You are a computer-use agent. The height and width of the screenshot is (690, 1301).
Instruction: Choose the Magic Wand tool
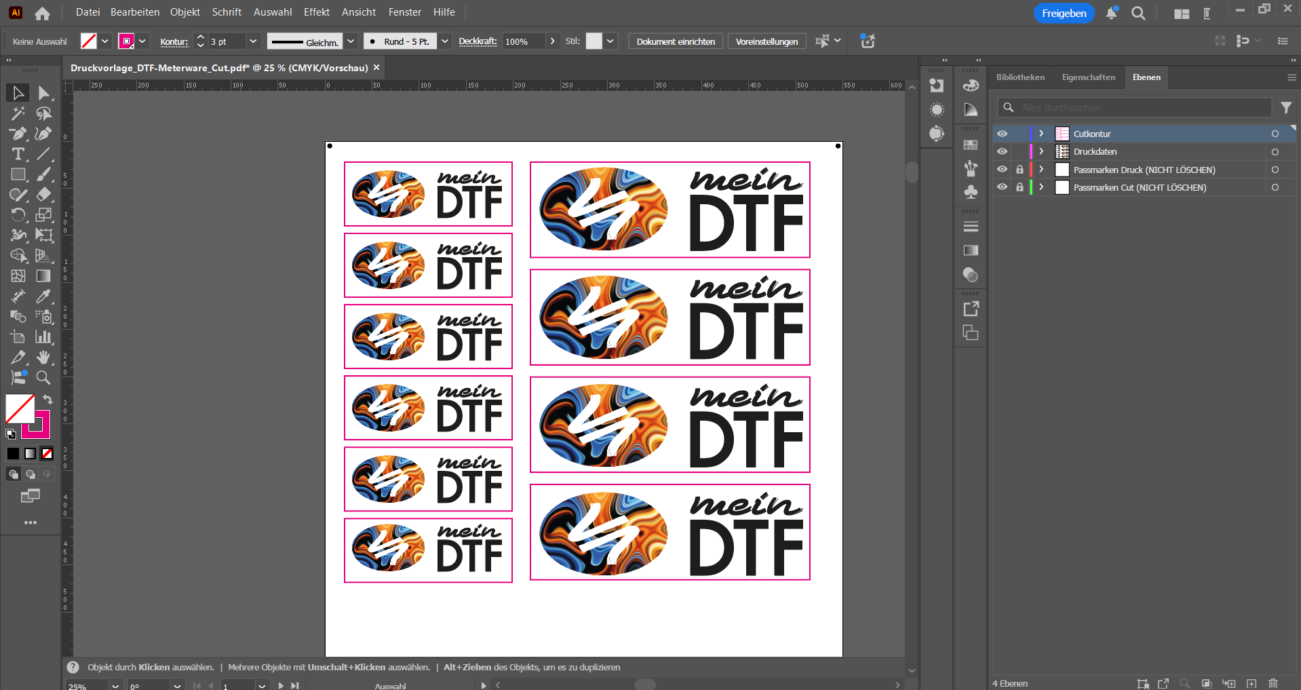pos(18,113)
